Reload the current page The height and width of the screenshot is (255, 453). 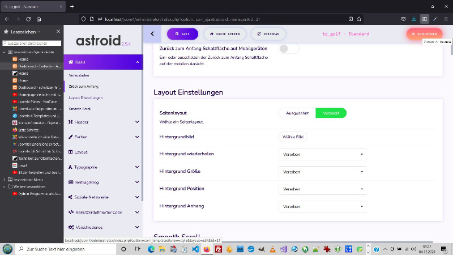click(x=28, y=19)
